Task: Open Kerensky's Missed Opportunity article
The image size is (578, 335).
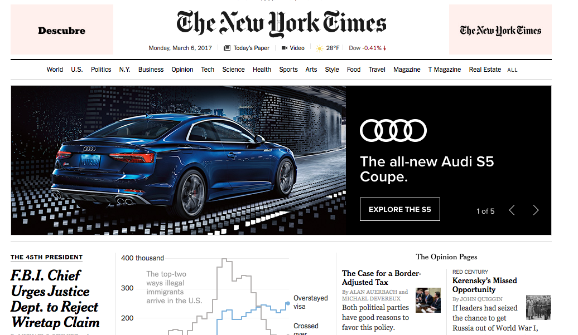Action: coord(485,285)
